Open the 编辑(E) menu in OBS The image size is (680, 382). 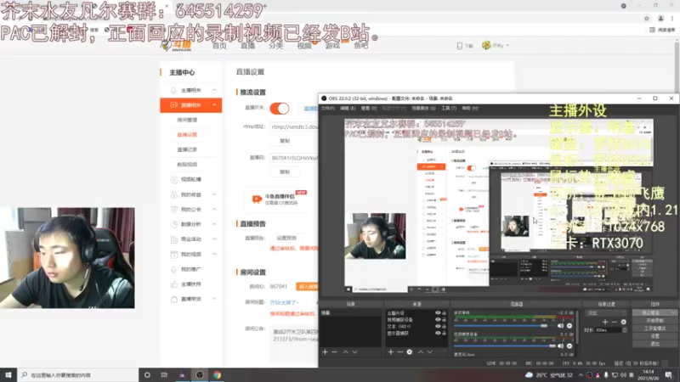(348, 109)
